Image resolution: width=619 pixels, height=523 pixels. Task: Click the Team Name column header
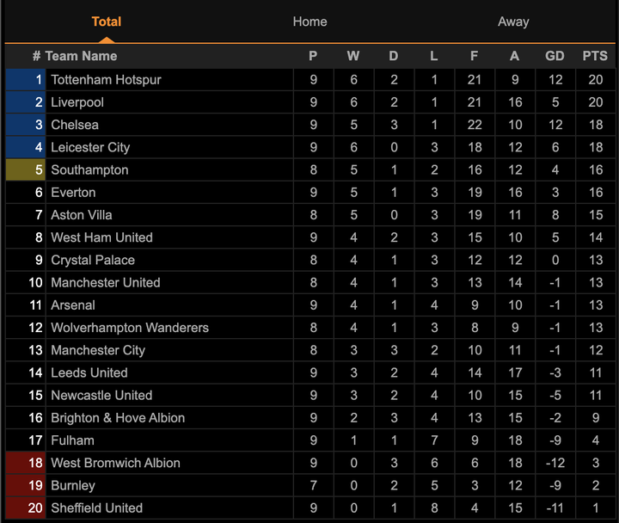[81, 56]
